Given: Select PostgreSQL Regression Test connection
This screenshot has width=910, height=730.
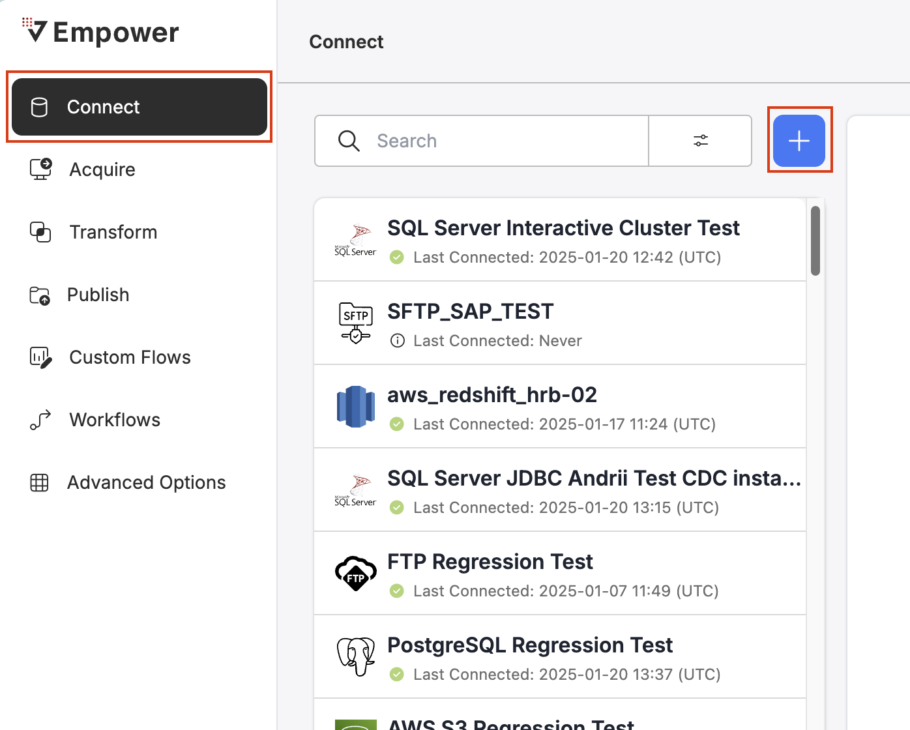Looking at the screenshot, I should 560,657.
